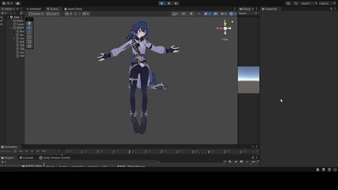Open the Layers dropdown
The image size is (338, 190).
click(309, 3)
